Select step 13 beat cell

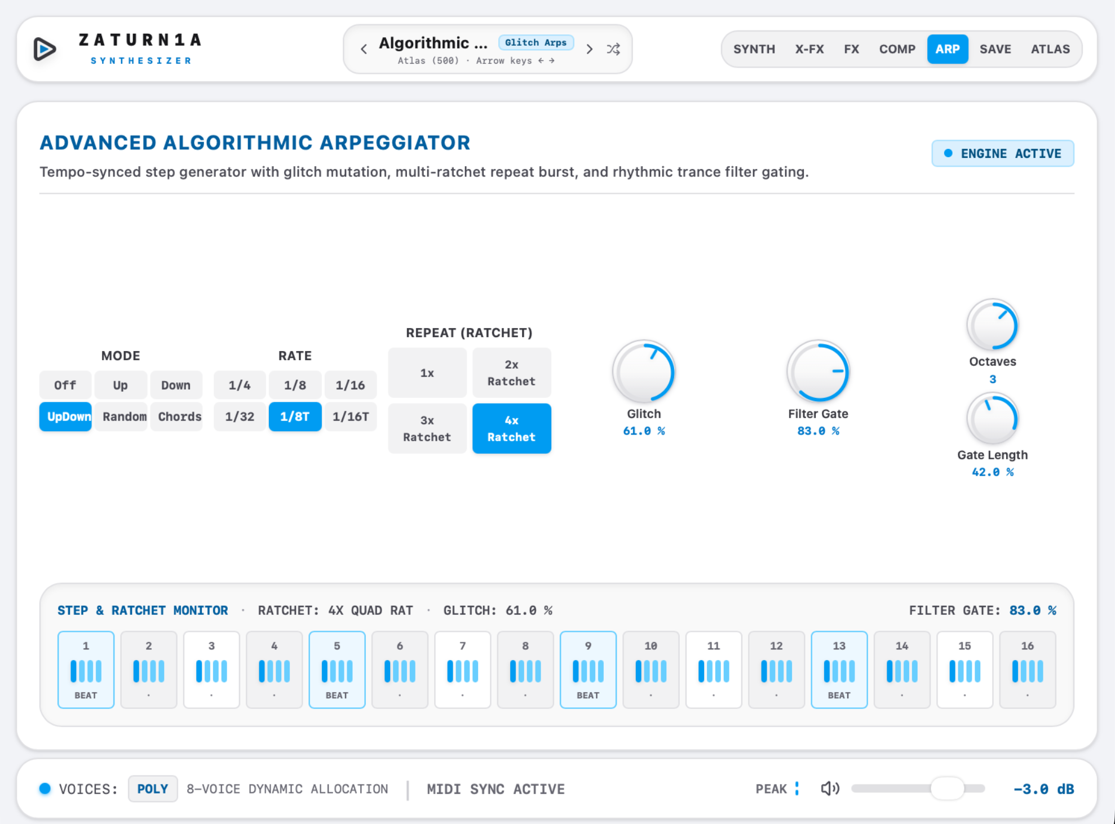pyautogui.click(x=839, y=670)
